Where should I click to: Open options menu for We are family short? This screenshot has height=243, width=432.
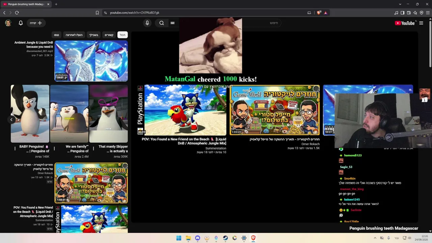(x=54, y=148)
